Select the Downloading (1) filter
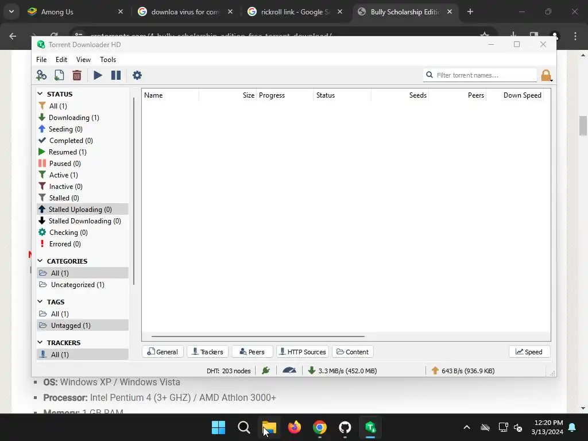 pos(83,118)
